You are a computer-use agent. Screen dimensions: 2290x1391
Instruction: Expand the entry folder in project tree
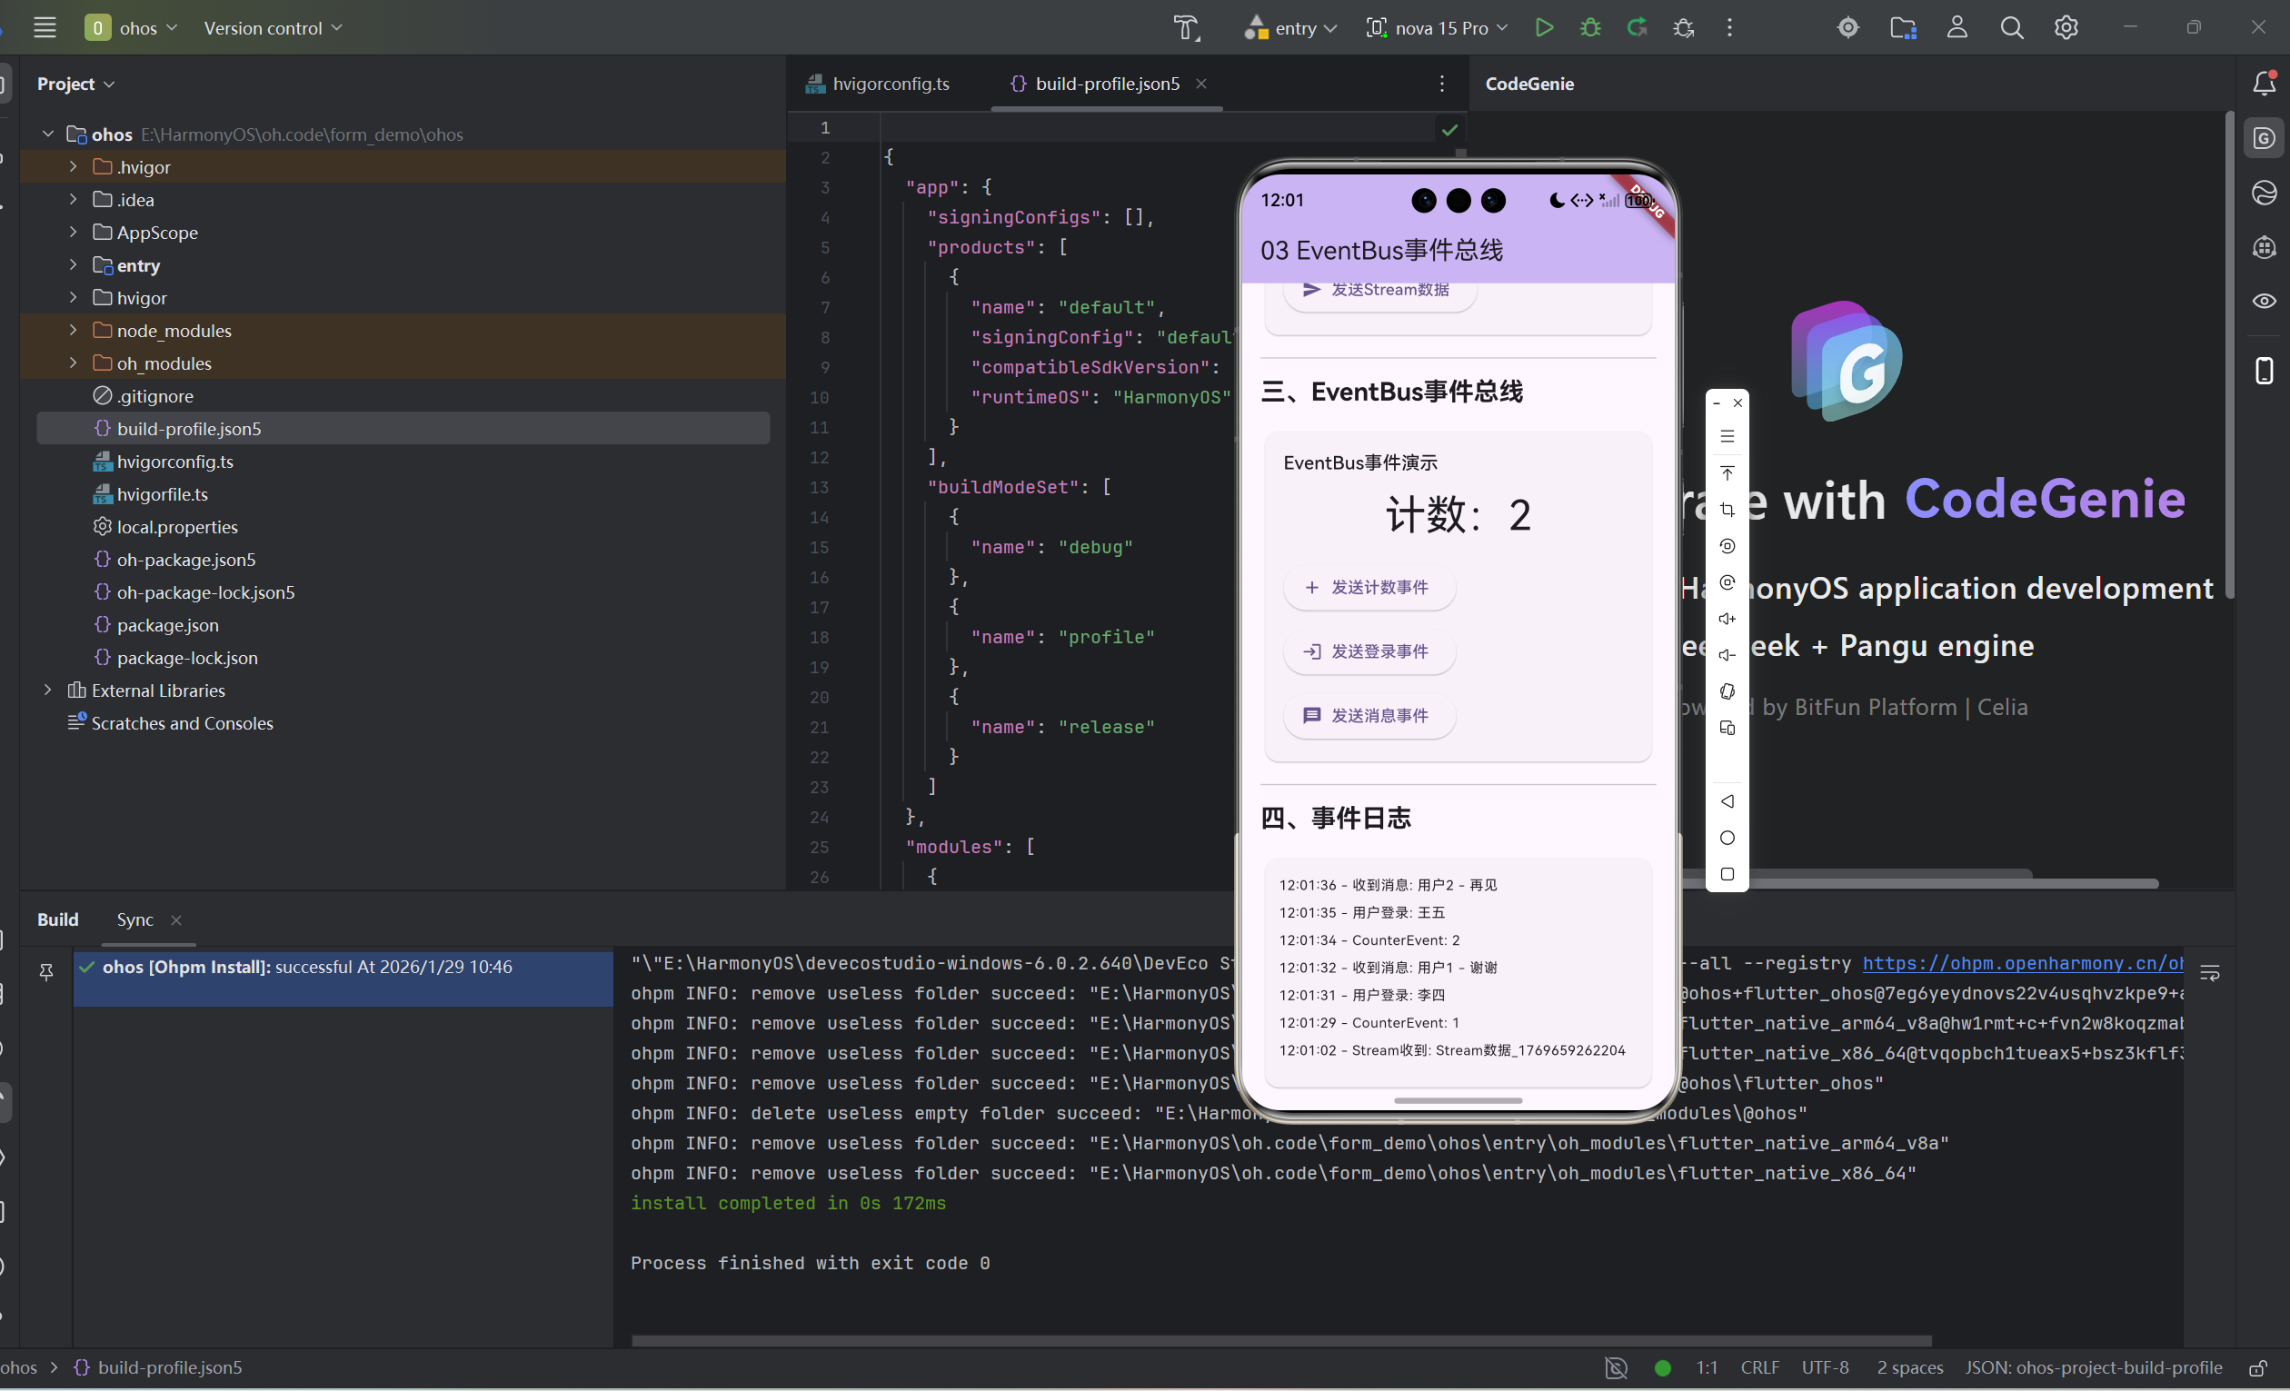coord(73,265)
